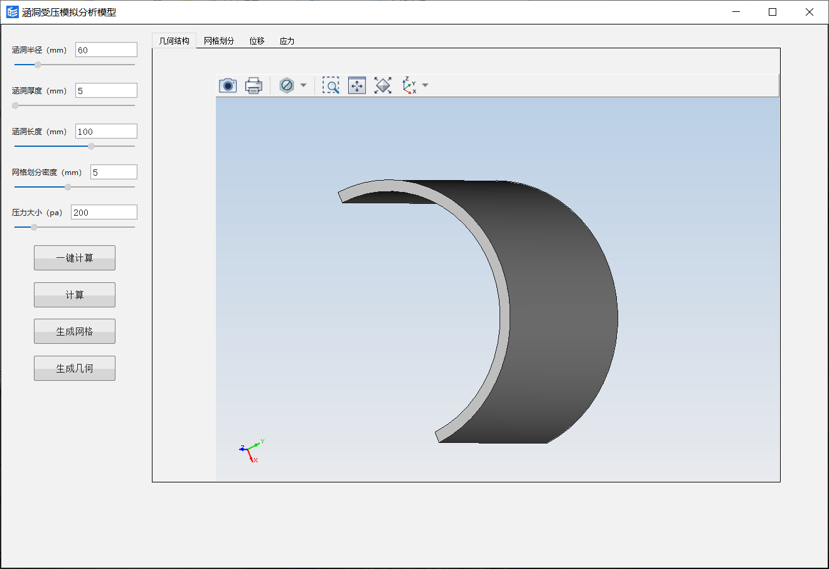
Task: Expand dropdown arrow beside view axis icon
Action: (x=425, y=85)
